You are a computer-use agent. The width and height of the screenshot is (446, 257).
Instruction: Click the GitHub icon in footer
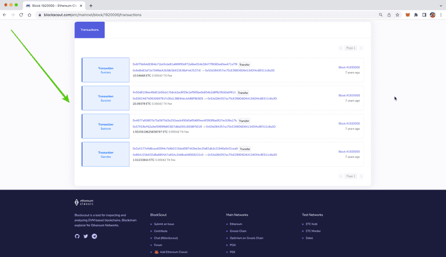pos(77,236)
